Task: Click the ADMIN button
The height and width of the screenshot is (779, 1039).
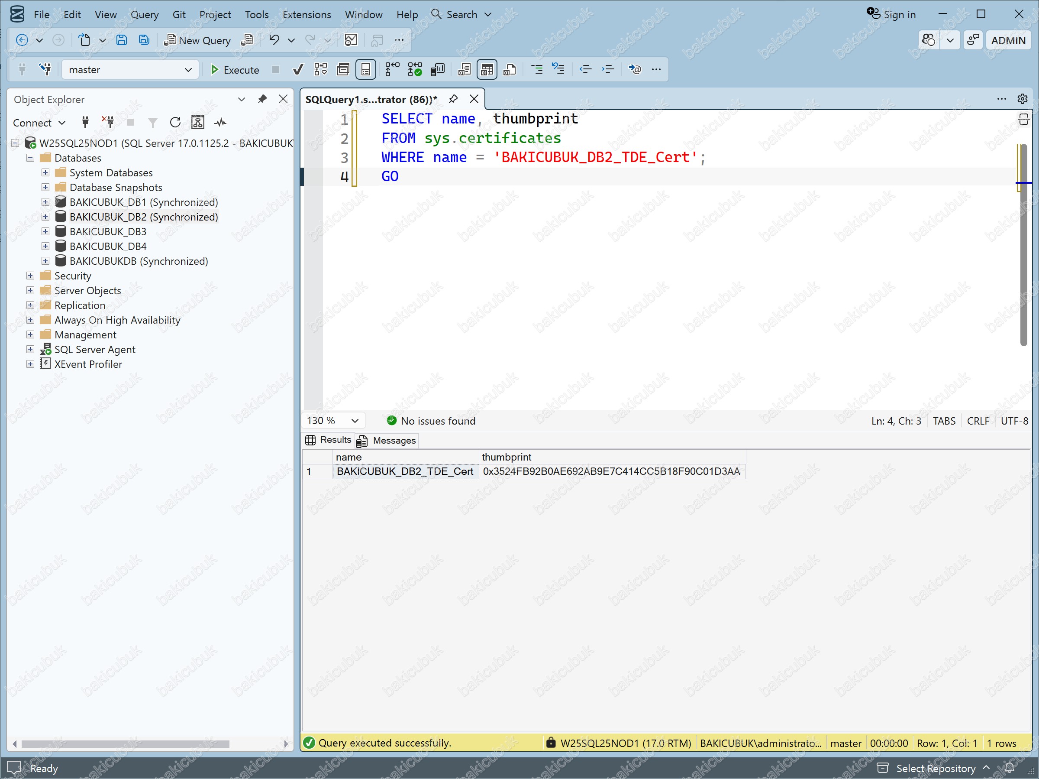Action: (1008, 40)
